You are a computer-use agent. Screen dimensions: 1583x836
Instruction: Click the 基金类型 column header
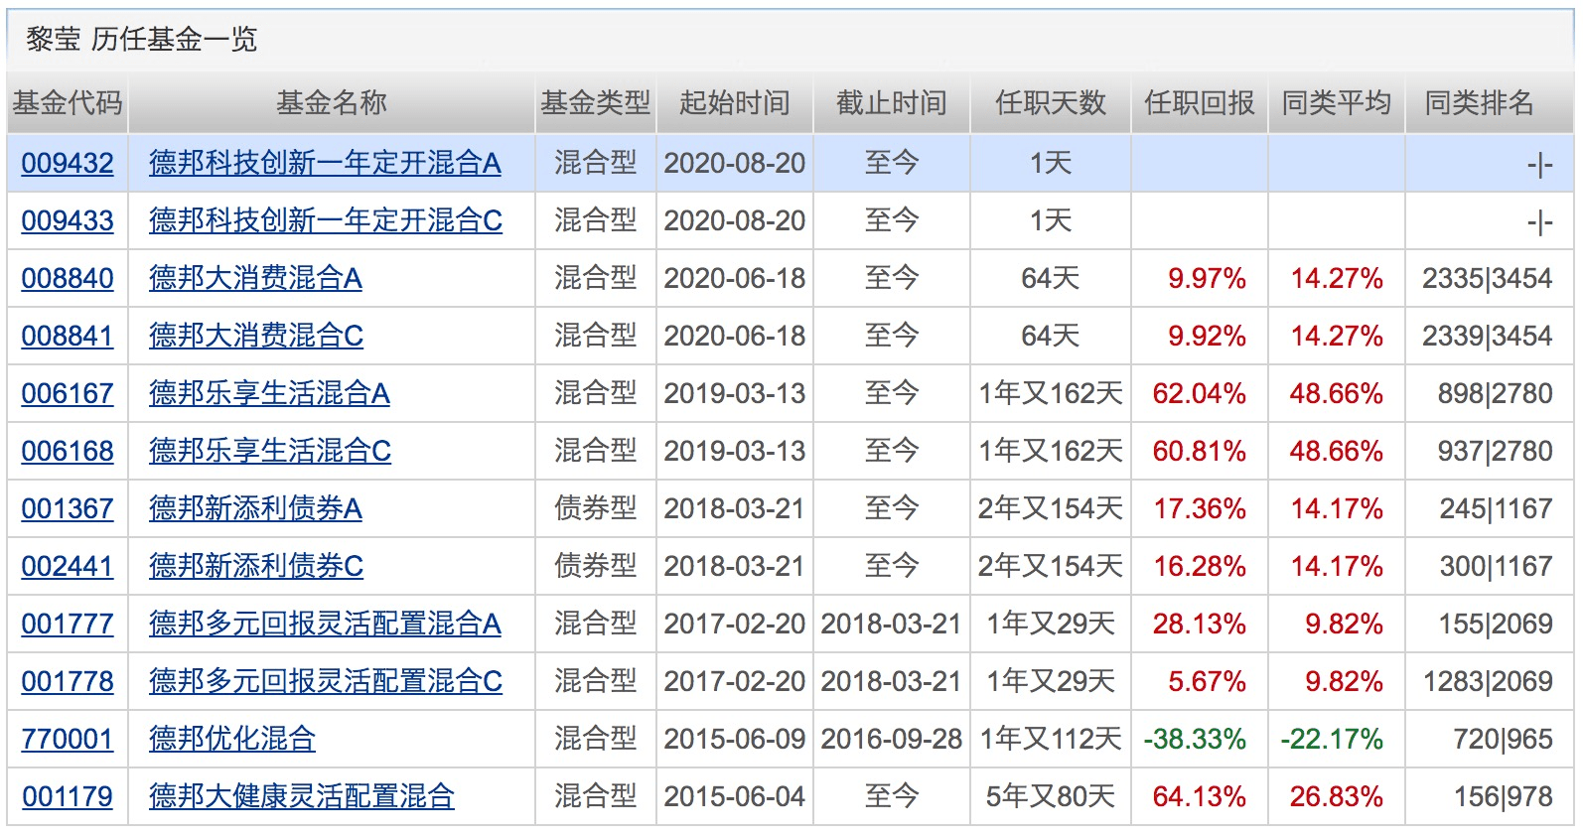(596, 103)
